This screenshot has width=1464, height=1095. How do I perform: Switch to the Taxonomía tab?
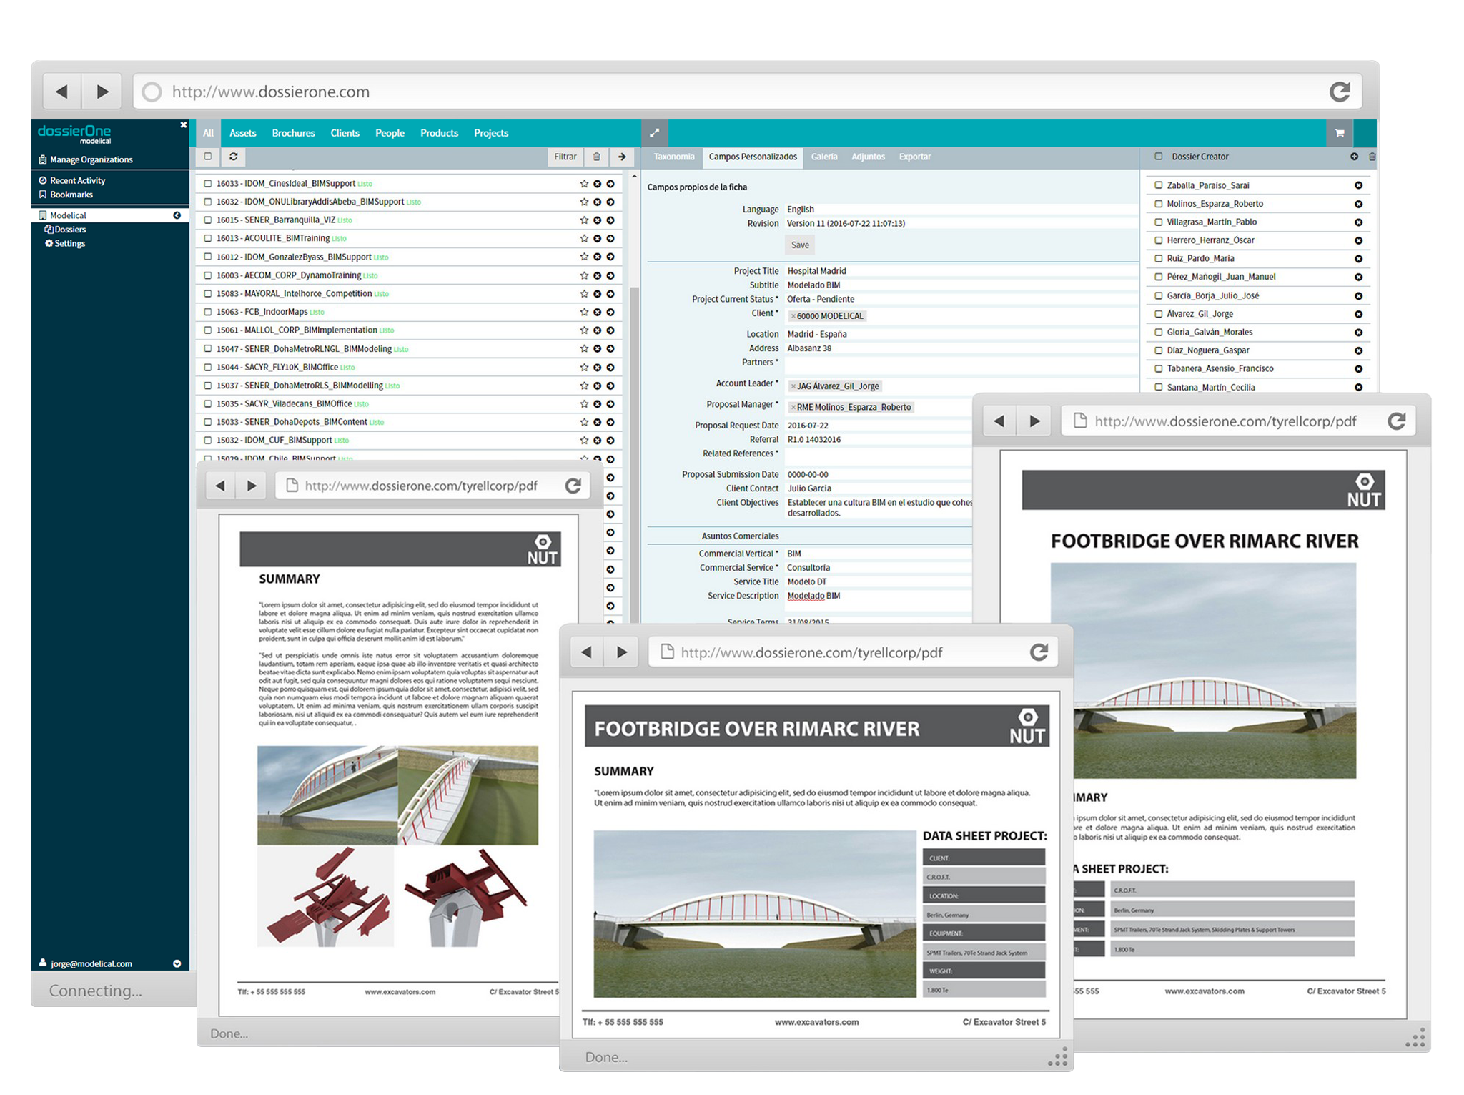673,157
